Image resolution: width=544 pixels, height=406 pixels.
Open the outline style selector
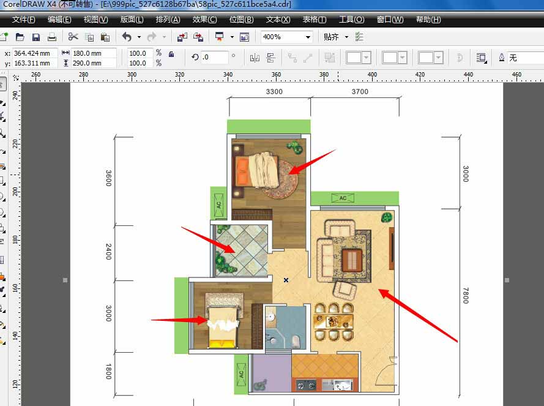pyautogui.click(x=395, y=58)
